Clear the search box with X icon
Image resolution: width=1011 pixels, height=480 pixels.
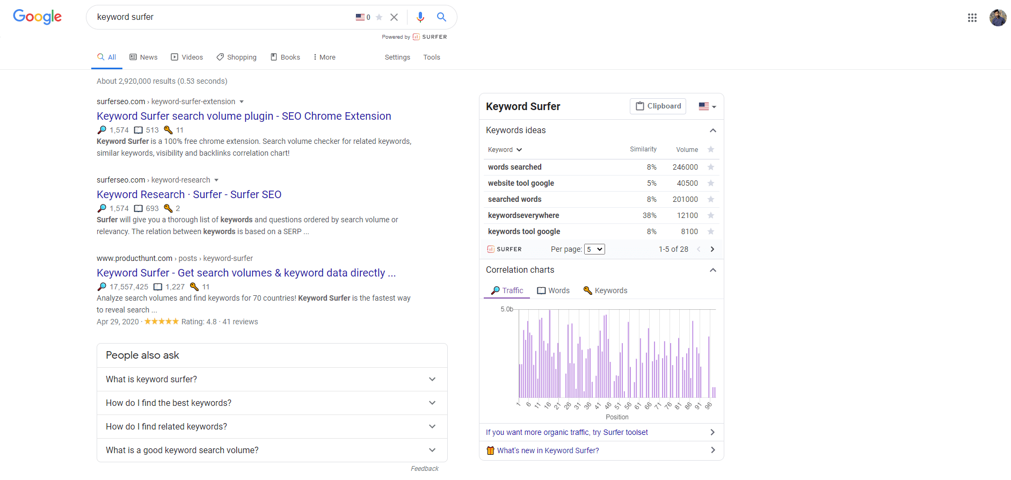394,17
